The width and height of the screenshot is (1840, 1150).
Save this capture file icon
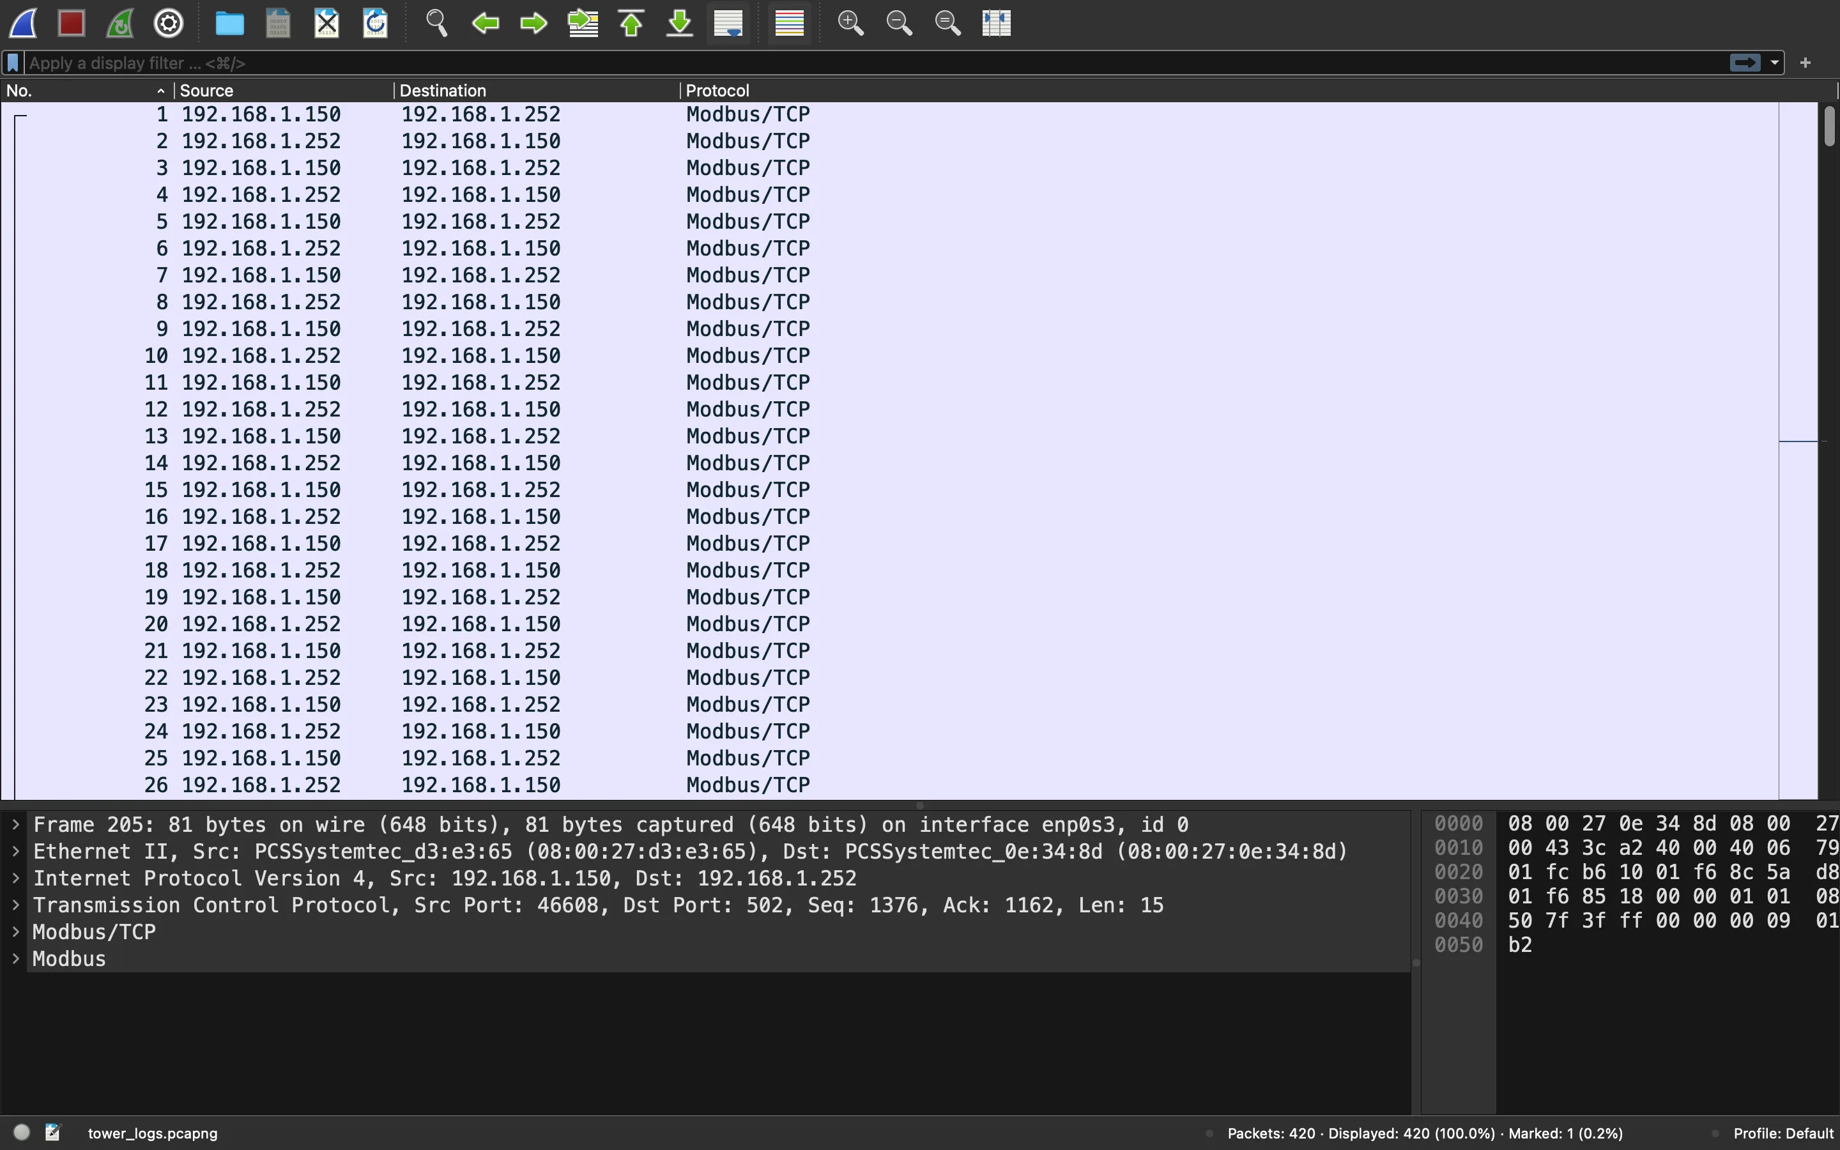tap(279, 23)
